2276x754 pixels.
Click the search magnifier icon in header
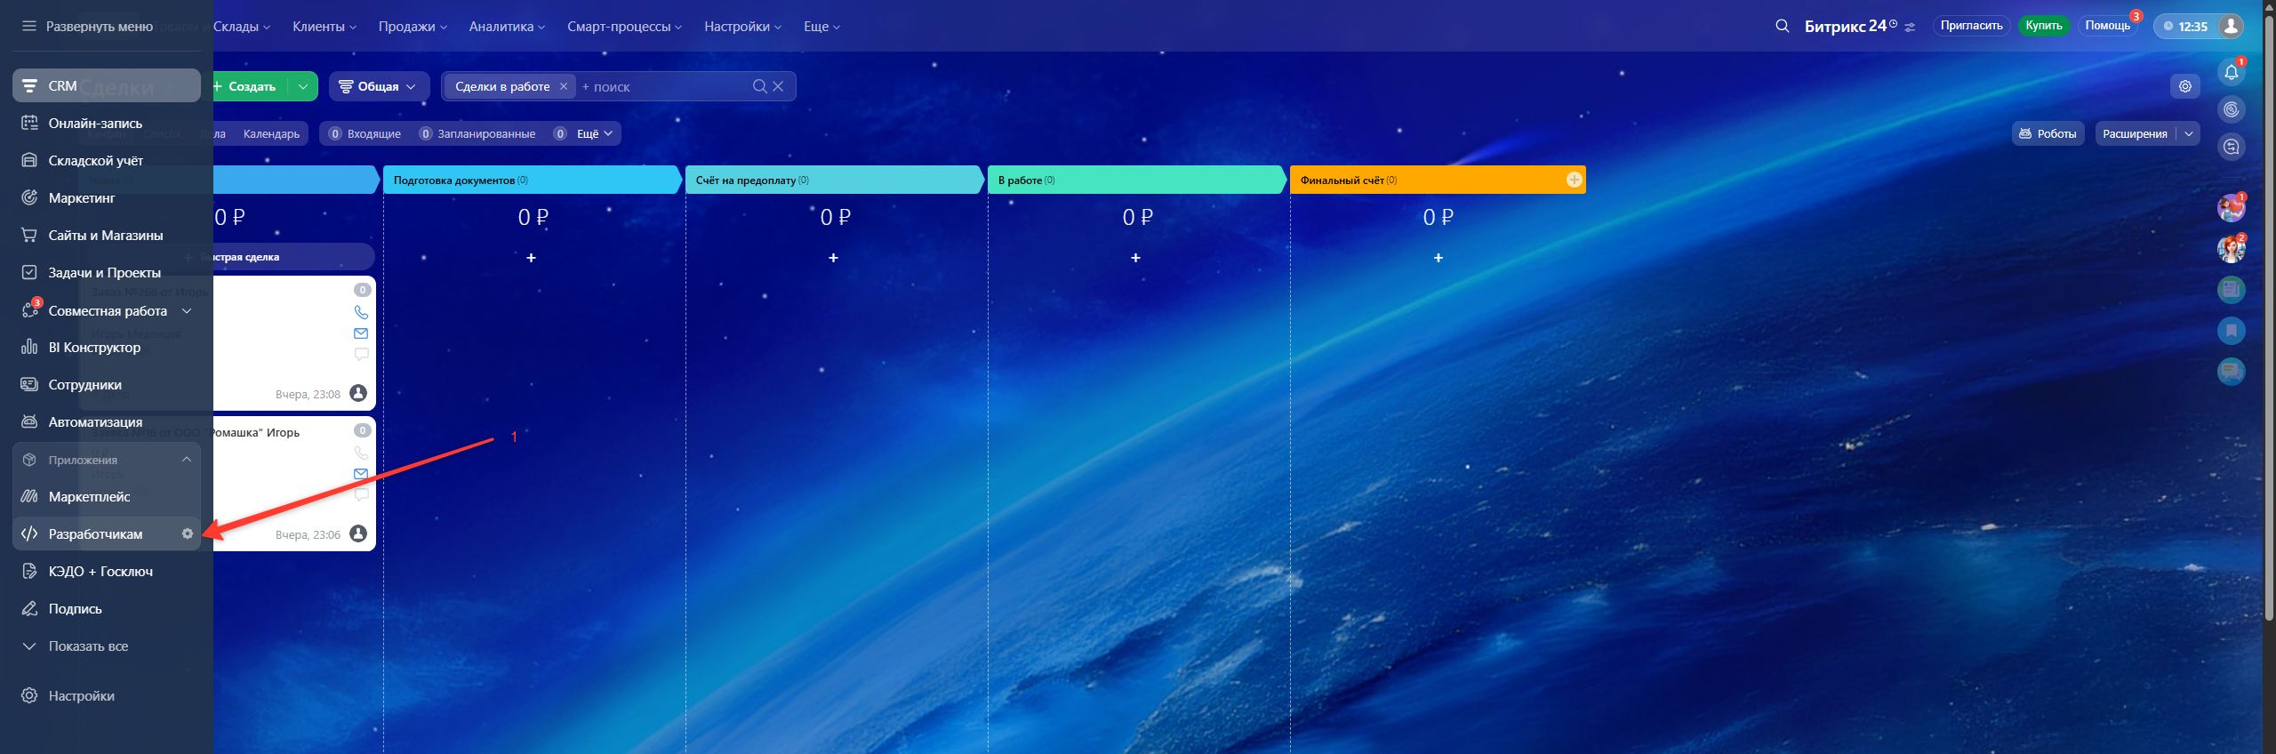coord(1782,26)
